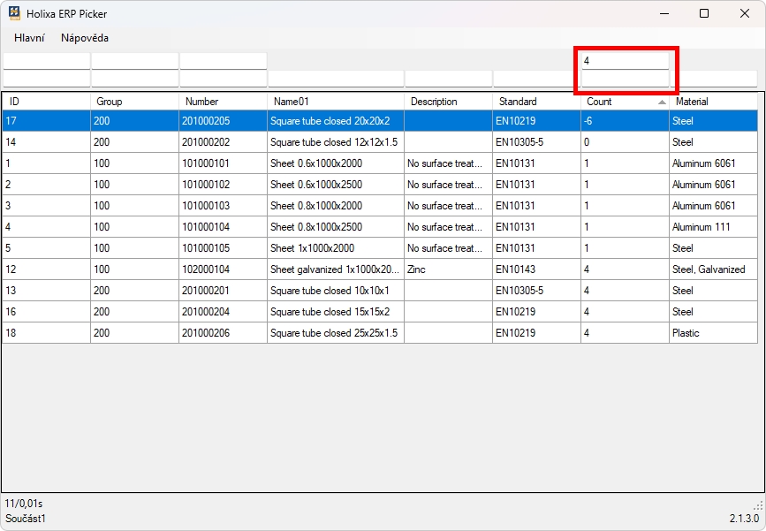Screen dimensions: 766x531
Task: Maximize the Holixa ERP Picker window
Action: click(703, 13)
